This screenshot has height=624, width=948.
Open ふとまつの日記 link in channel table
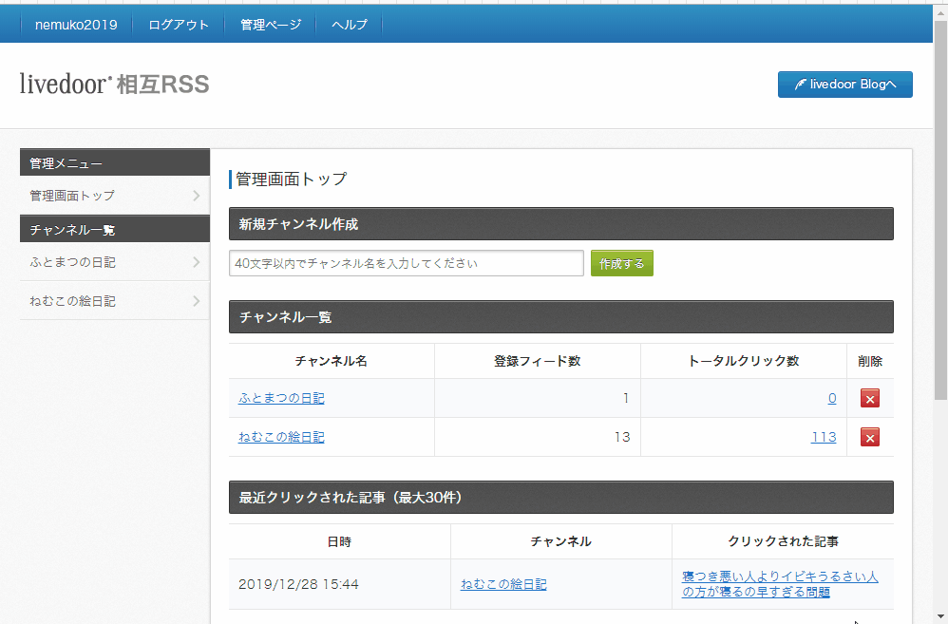tap(281, 399)
